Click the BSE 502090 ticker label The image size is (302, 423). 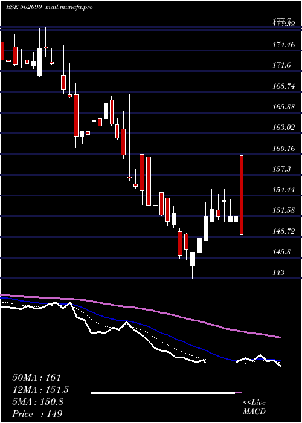tap(24, 7)
